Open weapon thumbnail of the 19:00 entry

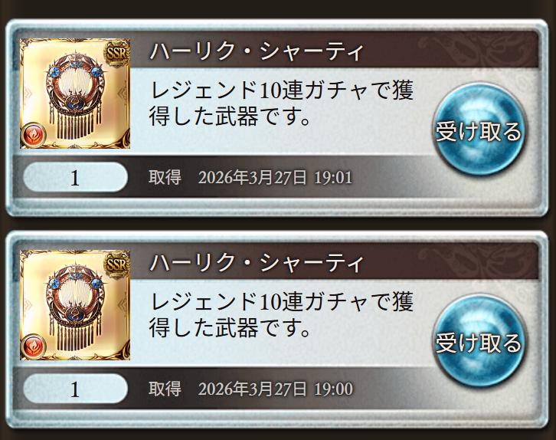tap(75, 305)
